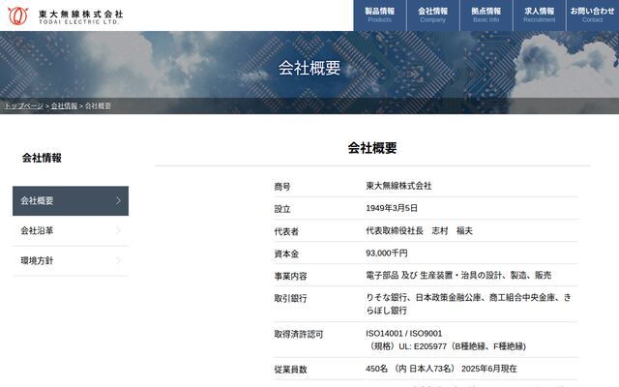Open the 拠点情報 Basic Info menu
619x387 pixels.
tap(486, 15)
